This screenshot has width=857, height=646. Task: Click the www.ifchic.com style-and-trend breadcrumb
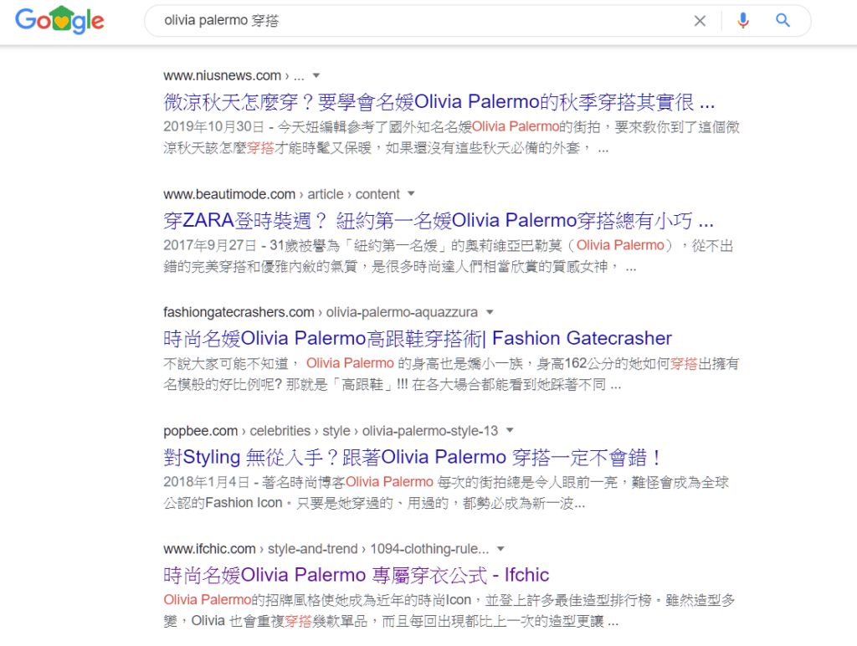326,549
